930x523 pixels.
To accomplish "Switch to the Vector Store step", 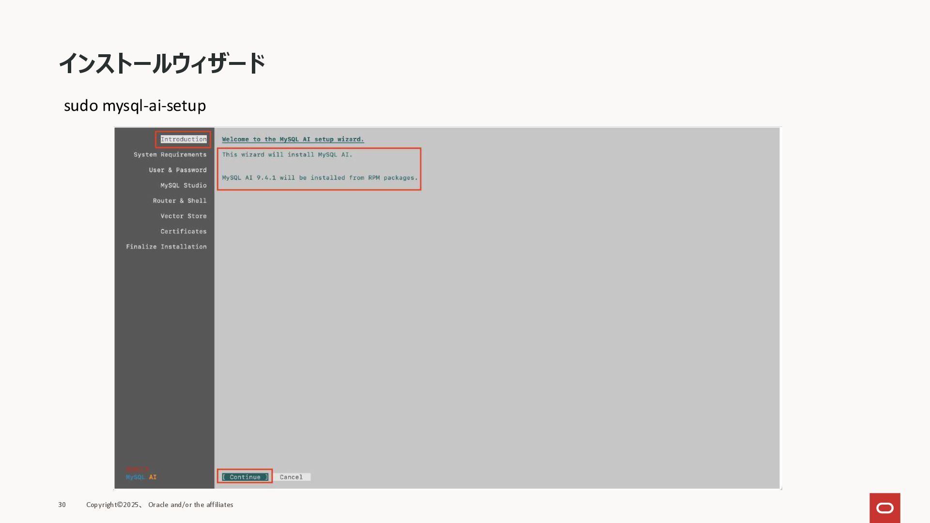I will 184,216.
